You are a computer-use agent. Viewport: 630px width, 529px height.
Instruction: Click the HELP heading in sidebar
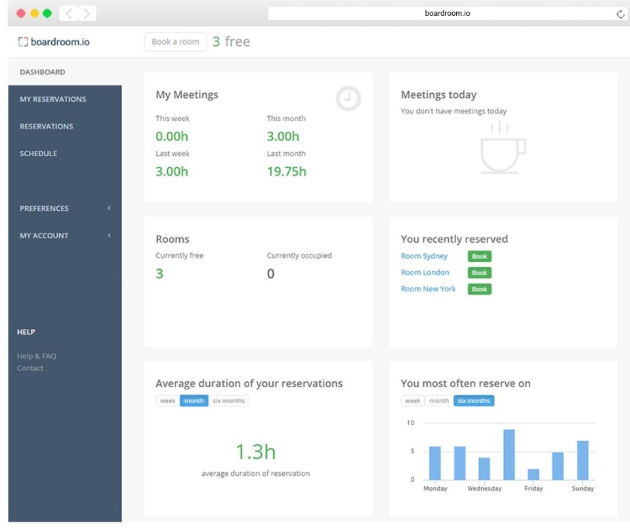[x=26, y=332]
